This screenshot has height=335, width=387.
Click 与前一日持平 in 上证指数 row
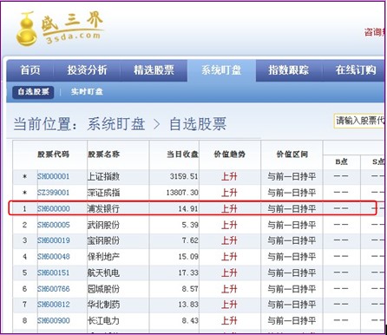[x=292, y=176]
